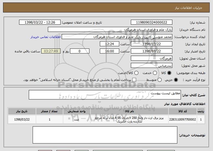Click the ایجاد کننده درخواست field
Screen dimensions: 213x151
point(117,37)
